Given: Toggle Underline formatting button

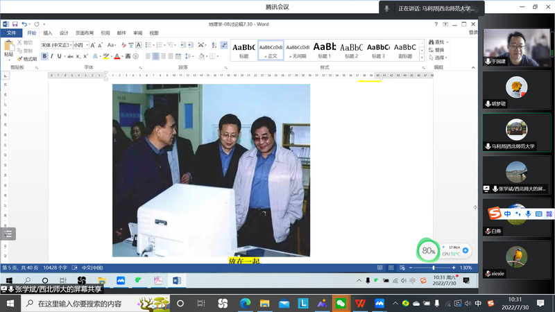Looking at the screenshot, I should tap(60, 56).
